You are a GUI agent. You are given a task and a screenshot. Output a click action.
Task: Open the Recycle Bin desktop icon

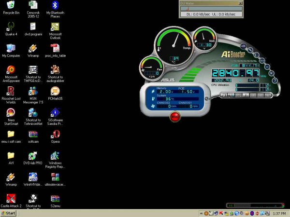11,7
